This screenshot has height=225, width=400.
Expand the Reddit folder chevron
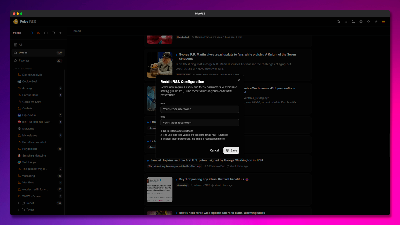(19, 203)
